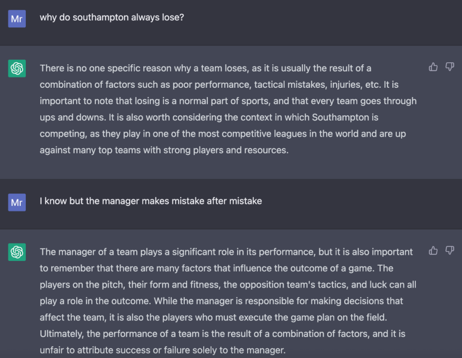Give thumbs up to the manager response
The width and height of the screenshot is (462, 358).
[x=433, y=251]
